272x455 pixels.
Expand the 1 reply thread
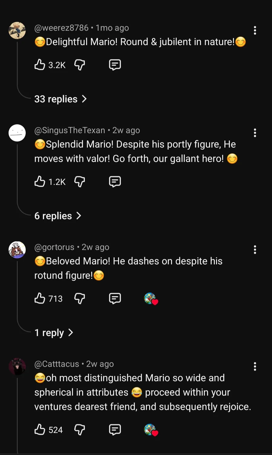[54, 333]
